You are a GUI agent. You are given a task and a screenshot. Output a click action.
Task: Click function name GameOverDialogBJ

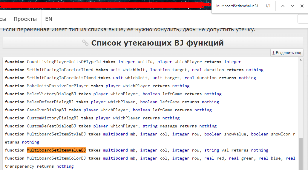pyautogui.click(x=47, y=110)
